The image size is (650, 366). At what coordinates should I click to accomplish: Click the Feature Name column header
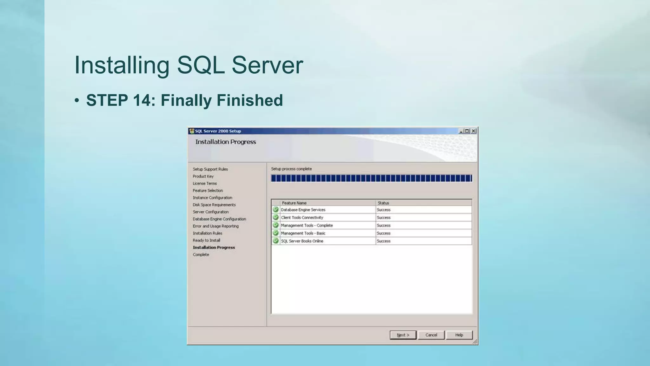point(328,203)
